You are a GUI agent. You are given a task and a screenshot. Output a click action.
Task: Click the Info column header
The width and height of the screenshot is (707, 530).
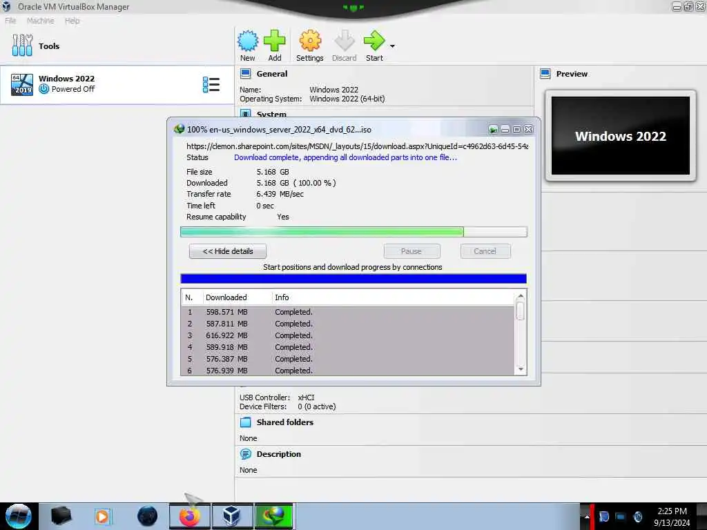click(392, 297)
